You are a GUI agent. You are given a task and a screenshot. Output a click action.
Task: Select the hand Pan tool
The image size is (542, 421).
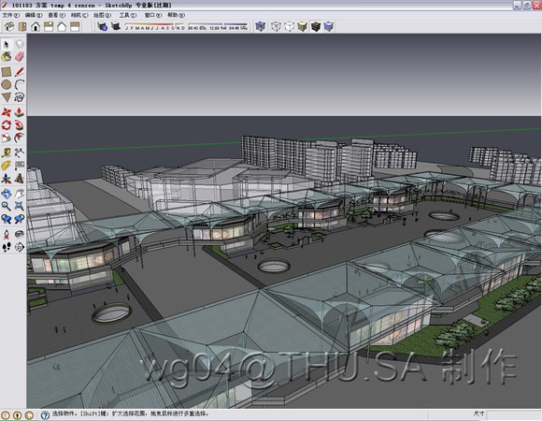(x=20, y=194)
